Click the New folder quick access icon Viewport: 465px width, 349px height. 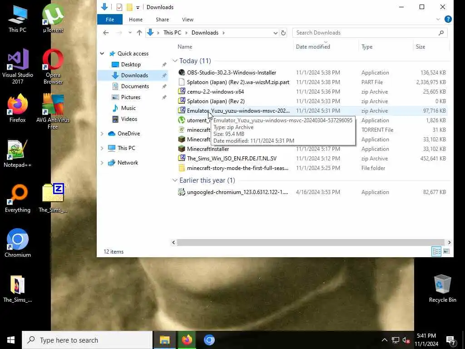tap(129, 7)
